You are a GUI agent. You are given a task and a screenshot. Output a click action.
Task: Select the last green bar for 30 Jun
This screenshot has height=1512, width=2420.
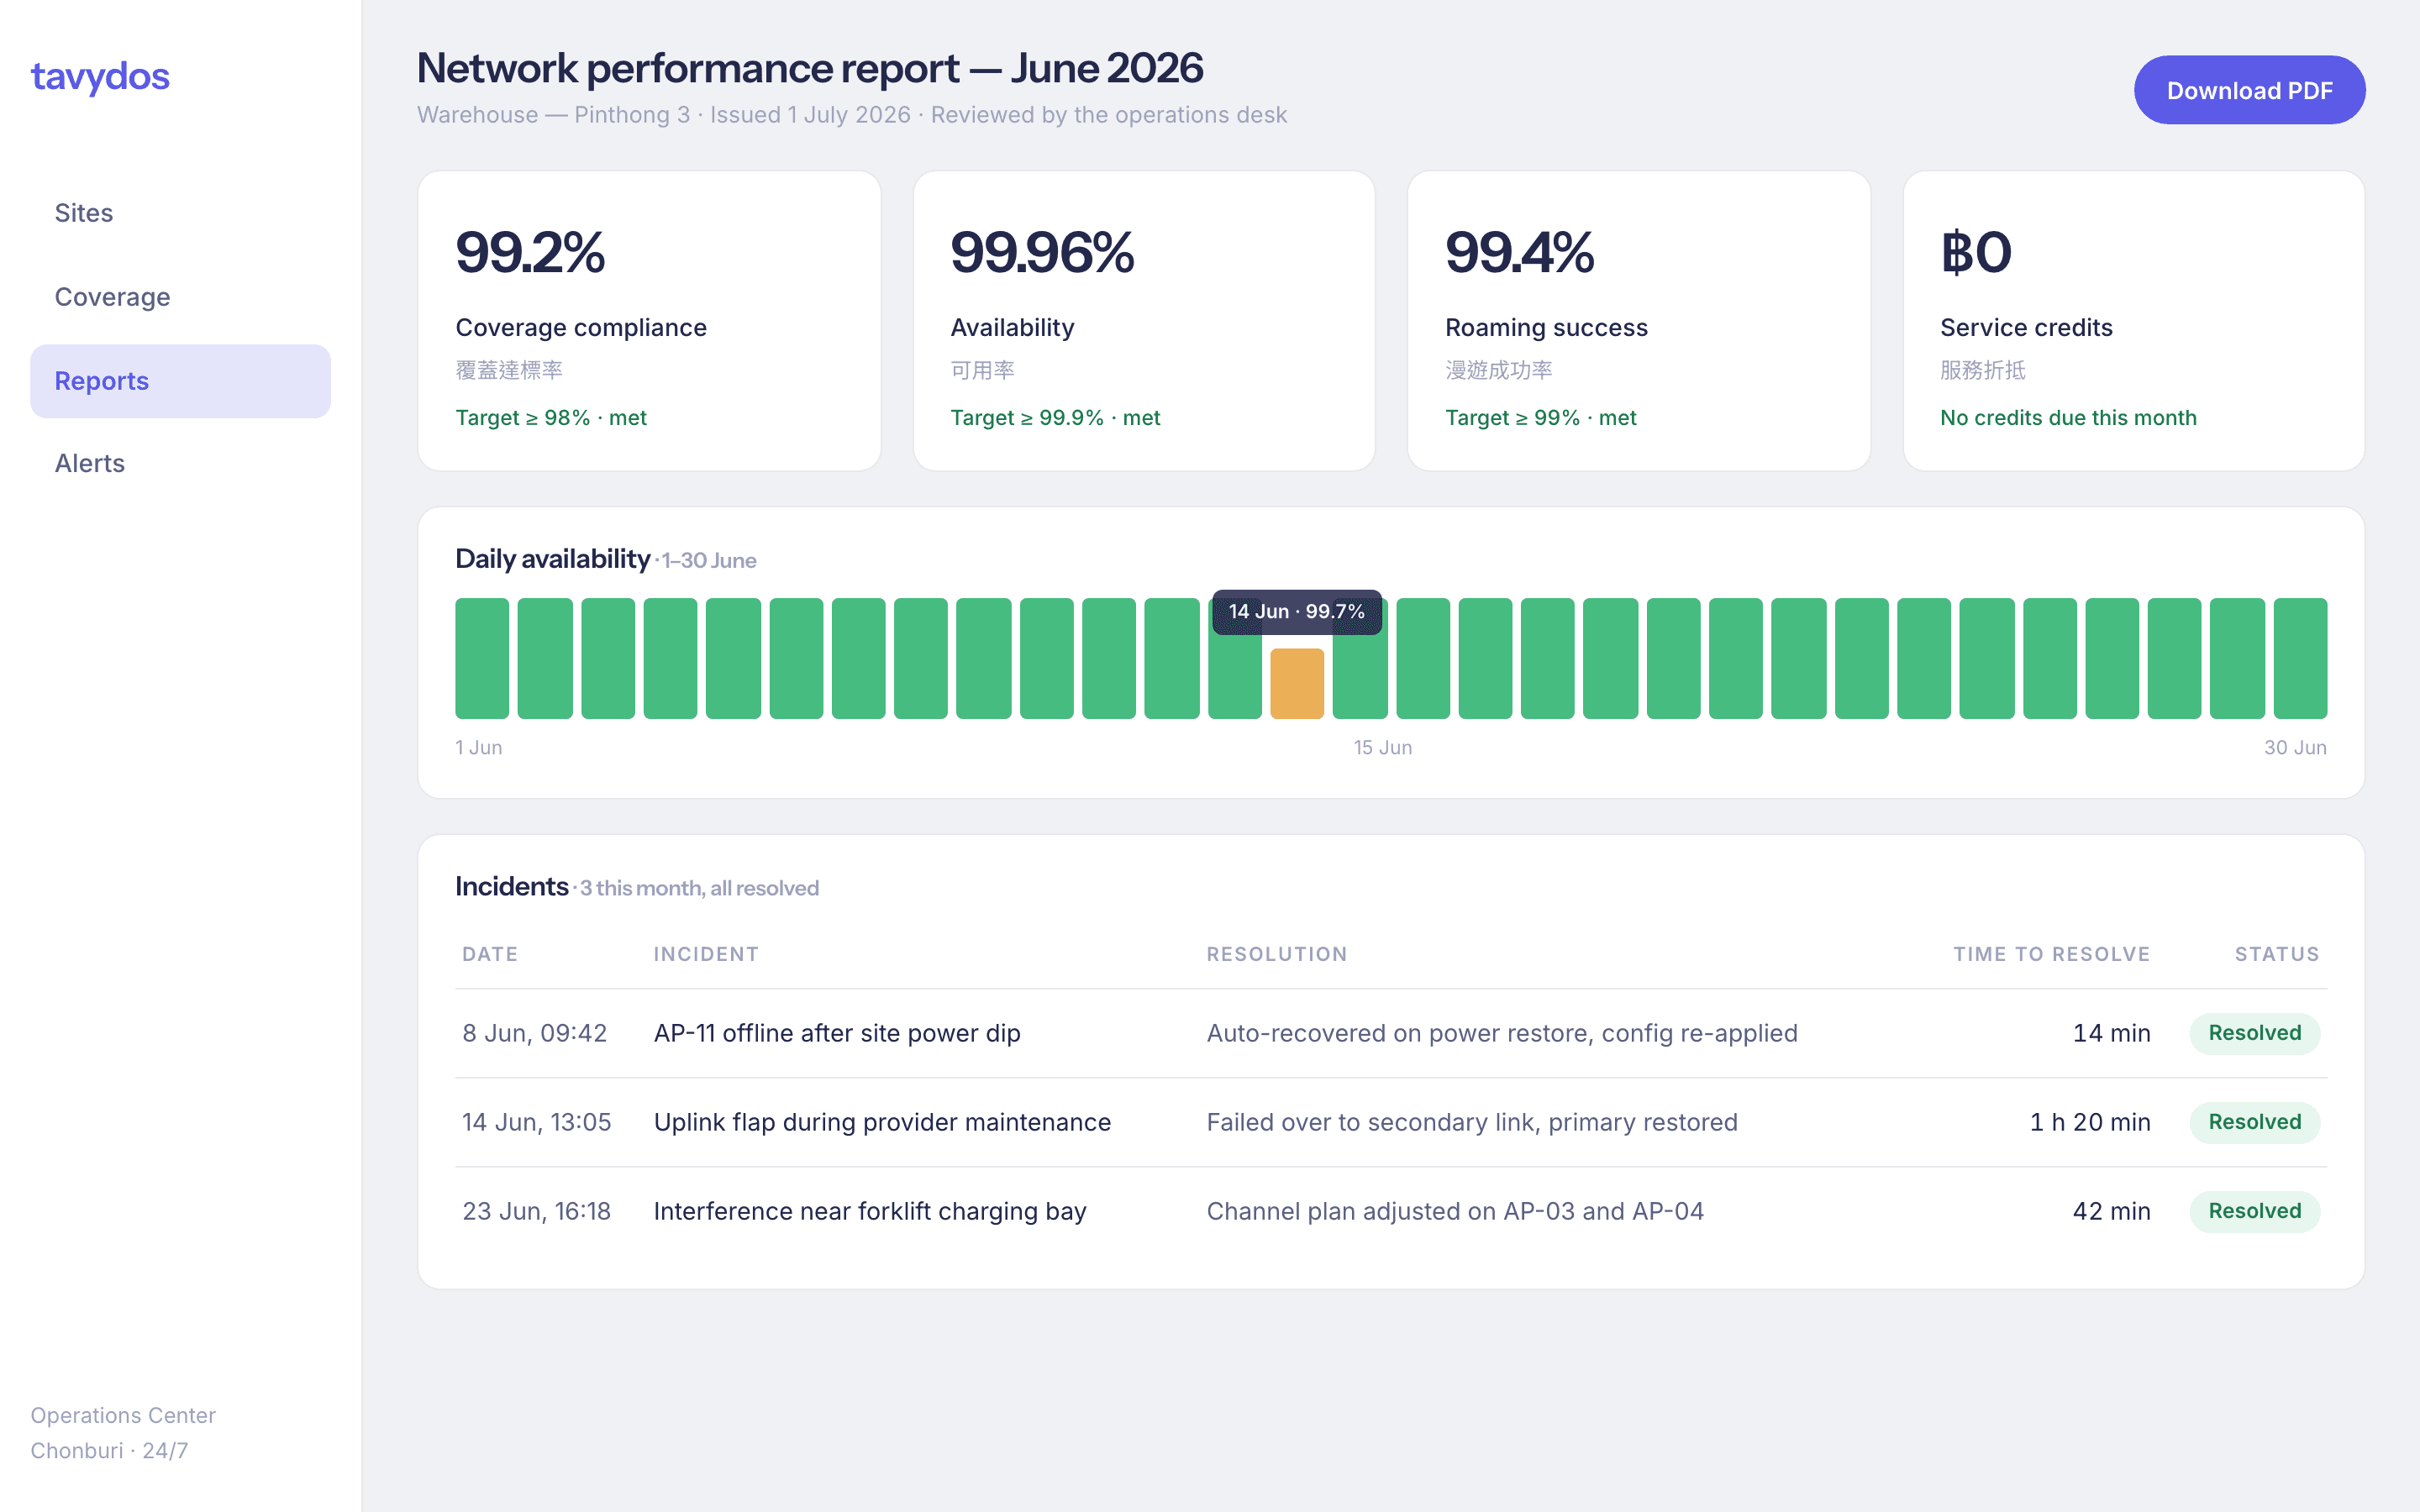click(x=2300, y=659)
